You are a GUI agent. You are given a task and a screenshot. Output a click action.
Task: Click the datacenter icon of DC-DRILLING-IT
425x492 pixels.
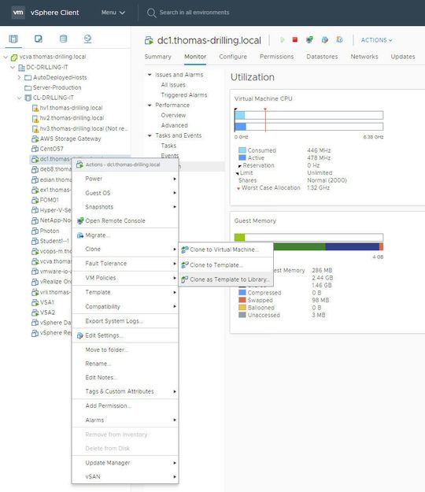[21, 68]
